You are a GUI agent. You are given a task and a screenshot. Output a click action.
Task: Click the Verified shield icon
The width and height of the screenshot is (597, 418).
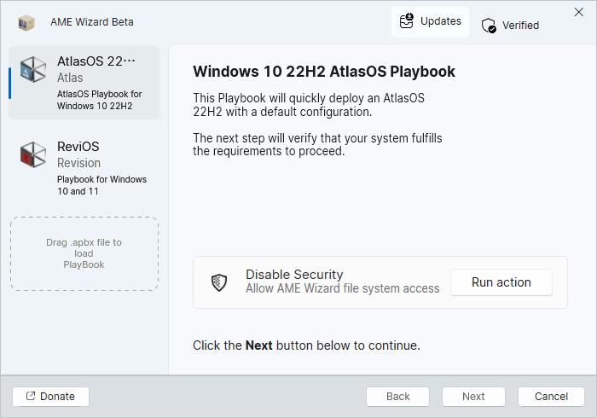(x=489, y=26)
